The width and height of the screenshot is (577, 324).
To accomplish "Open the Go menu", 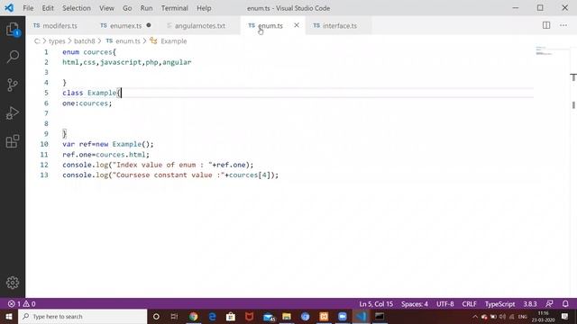I will click(127, 8).
